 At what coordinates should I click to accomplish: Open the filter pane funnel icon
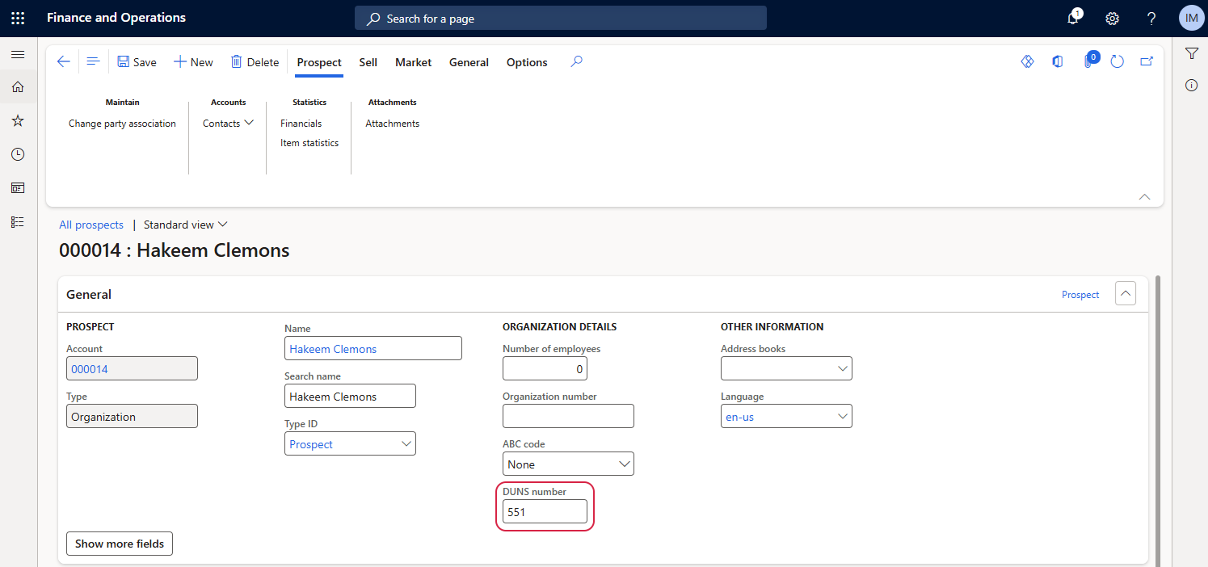coord(1191,53)
